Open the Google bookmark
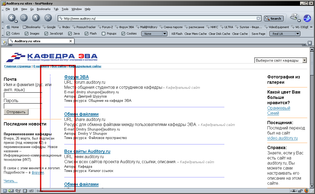 49,27
